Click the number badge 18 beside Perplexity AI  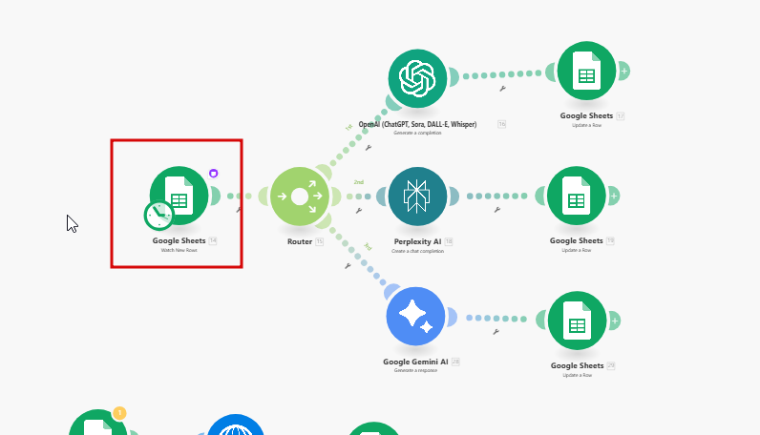click(x=449, y=241)
